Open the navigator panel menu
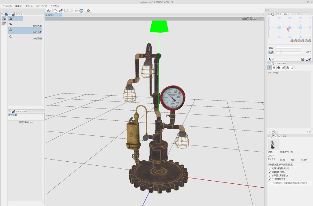Viewport: 313px width, 206px height. coord(269,14)
